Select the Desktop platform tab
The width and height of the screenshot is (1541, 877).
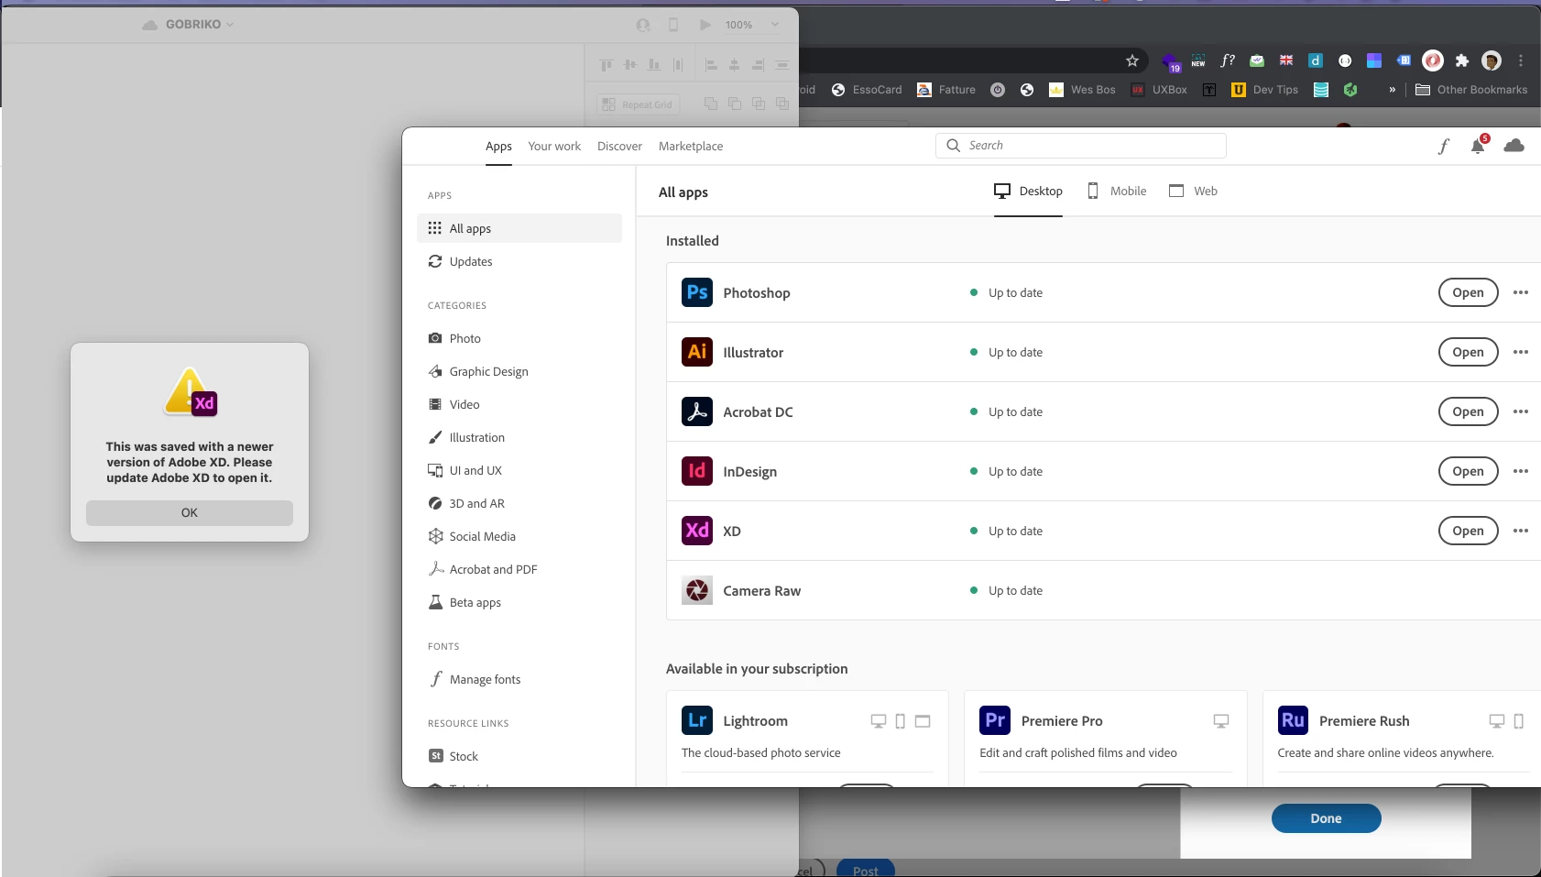(x=1028, y=191)
